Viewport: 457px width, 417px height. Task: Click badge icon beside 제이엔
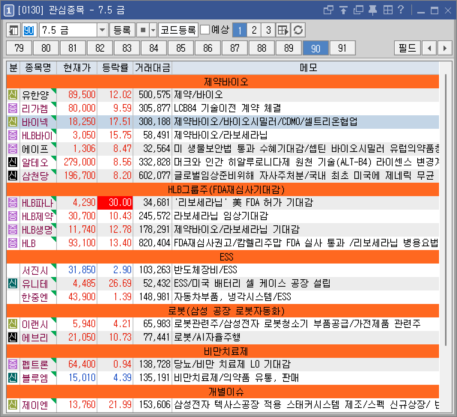(13, 405)
